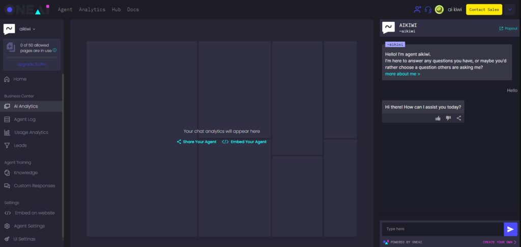Open the Agent menu
This screenshot has height=247, width=521.
coord(65,10)
